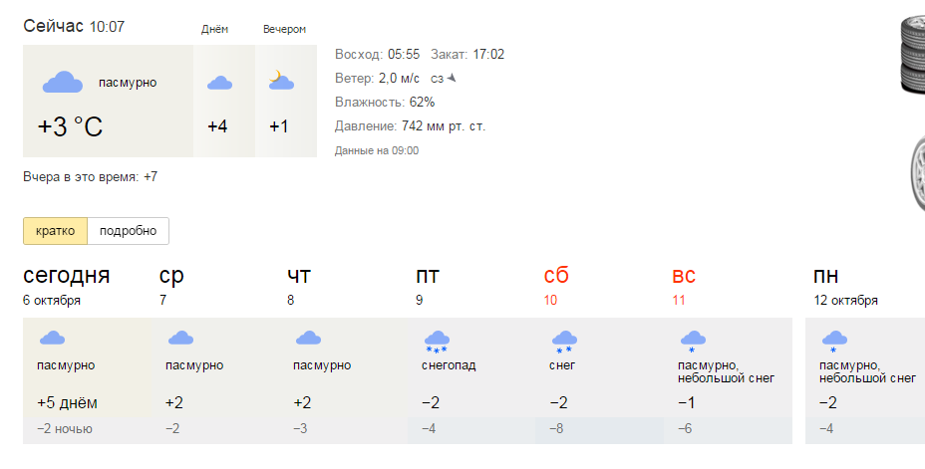Screen dimensions: 925x469
Task: Click the current temperature +3 °C
Action: coord(70,128)
